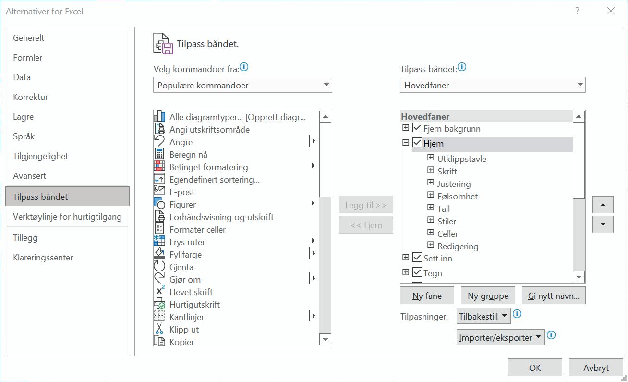Click info icon beside Tilpass båndet label
This screenshot has height=382, width=628.
(462, 67)
